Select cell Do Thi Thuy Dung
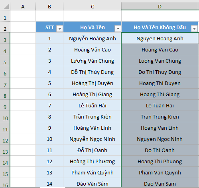The image size is (199, 188). pos(160,72)
